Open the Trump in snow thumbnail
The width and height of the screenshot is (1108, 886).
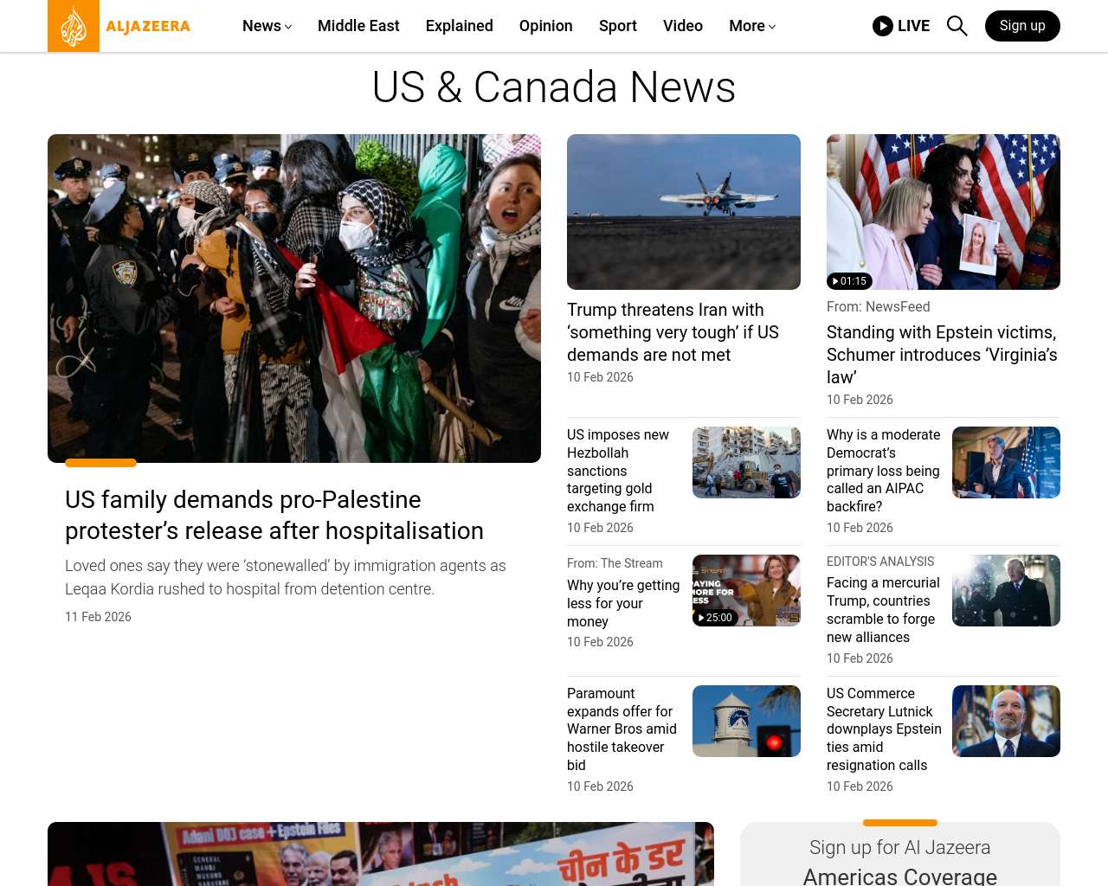[1006, 590]
